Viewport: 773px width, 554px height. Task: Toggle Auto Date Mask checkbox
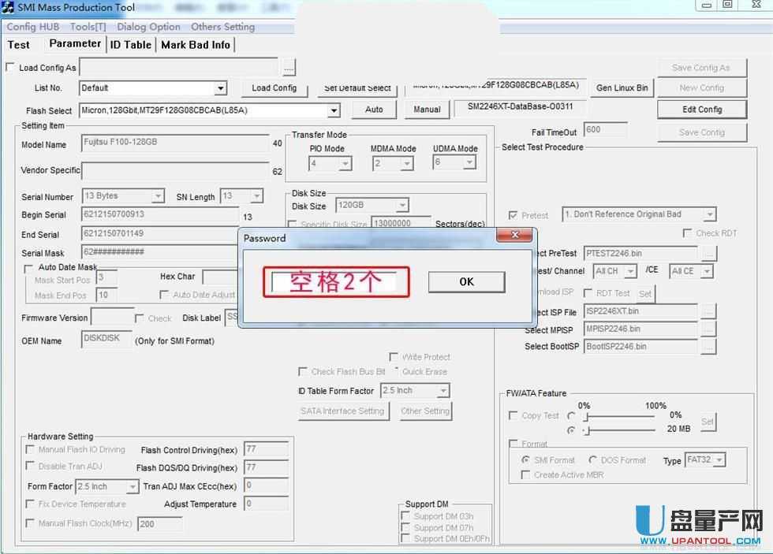[x=28, y=269]
